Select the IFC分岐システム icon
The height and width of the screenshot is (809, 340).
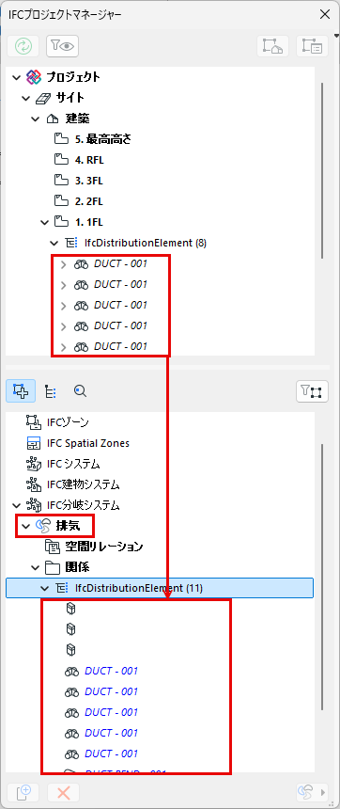pyautogui.click(x=34, y=505)
